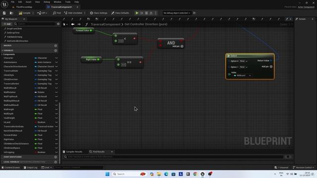Add a new variable via plus icon
Image resolution: width=317 pixels, height=178 pixels.
(55, 50)
